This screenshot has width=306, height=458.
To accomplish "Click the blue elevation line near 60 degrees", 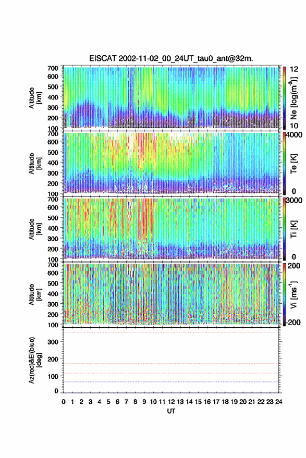I will coord(171,382).
